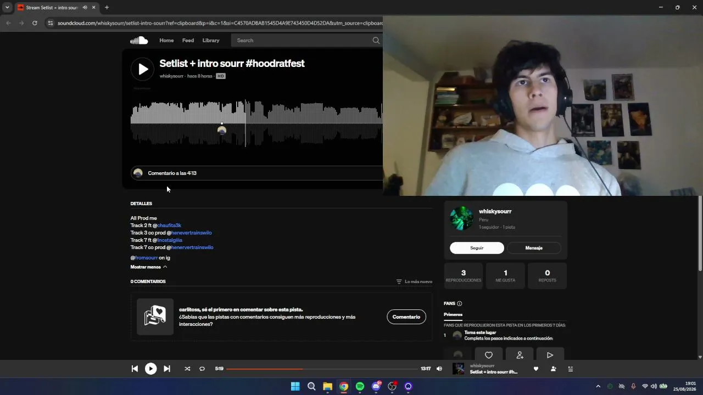This screenshot has height=395, width=703.
Task: Go back in browser history
Action: (x=8, y=23)
